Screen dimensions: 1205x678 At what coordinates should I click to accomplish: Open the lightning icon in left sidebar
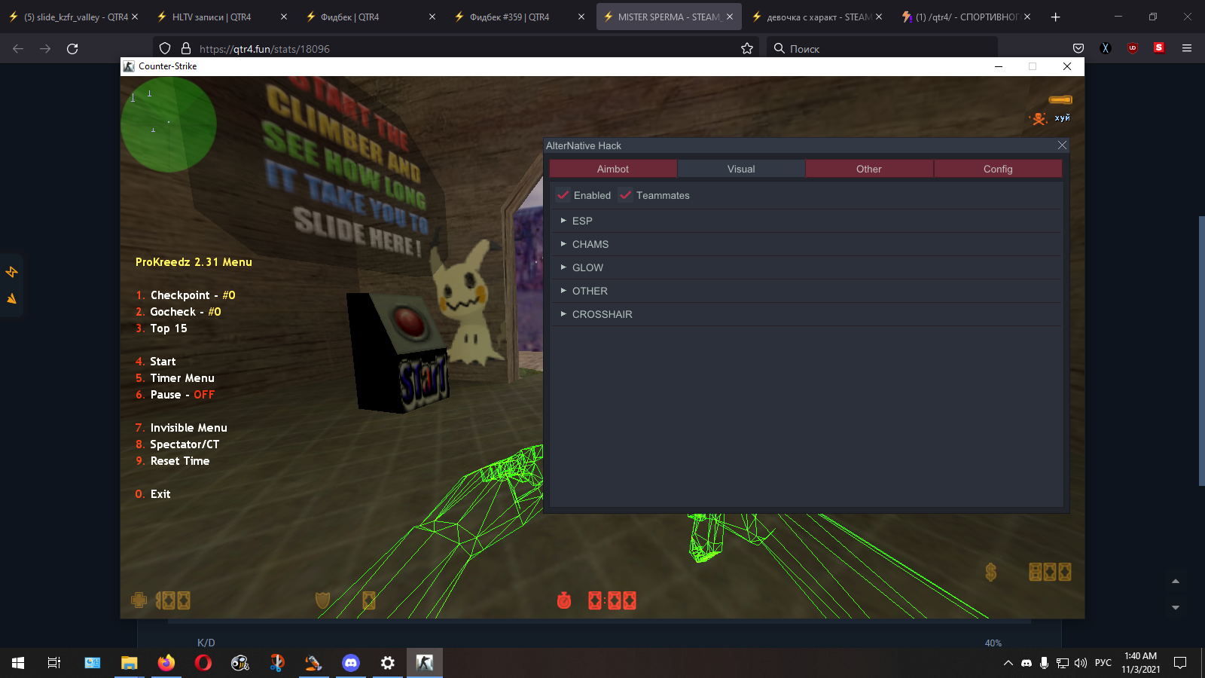point(12,272)
